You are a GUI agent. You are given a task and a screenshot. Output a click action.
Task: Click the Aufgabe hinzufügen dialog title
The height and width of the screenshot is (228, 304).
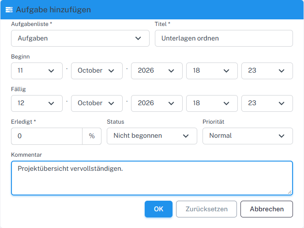click(53, 10)
